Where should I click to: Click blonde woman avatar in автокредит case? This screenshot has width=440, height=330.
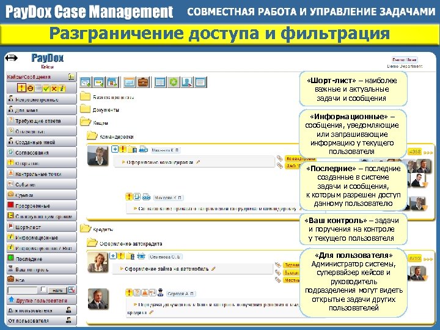click(x=98, y=262)
